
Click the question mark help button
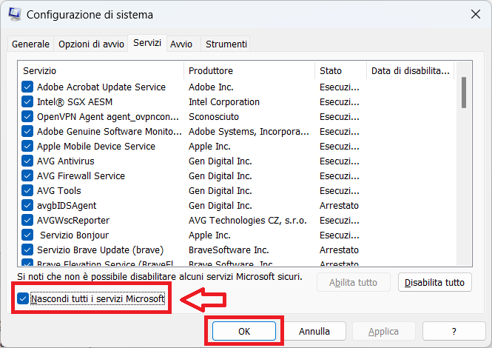click(x=453, y=332)
